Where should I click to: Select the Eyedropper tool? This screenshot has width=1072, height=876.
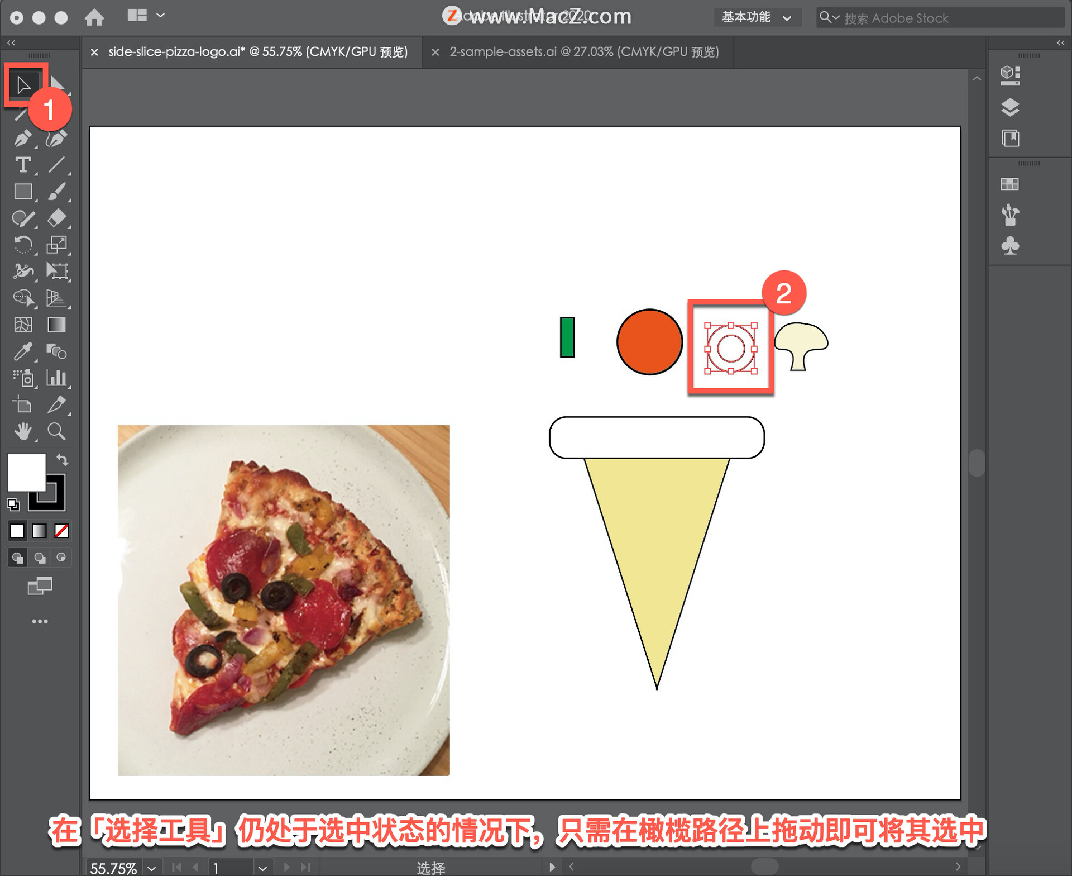coord(23,351)
